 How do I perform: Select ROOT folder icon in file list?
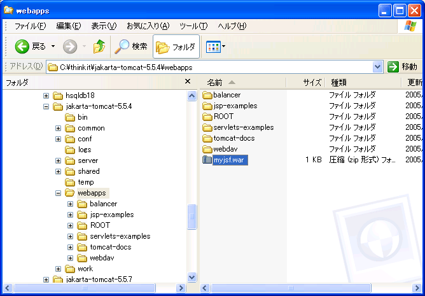207,117
